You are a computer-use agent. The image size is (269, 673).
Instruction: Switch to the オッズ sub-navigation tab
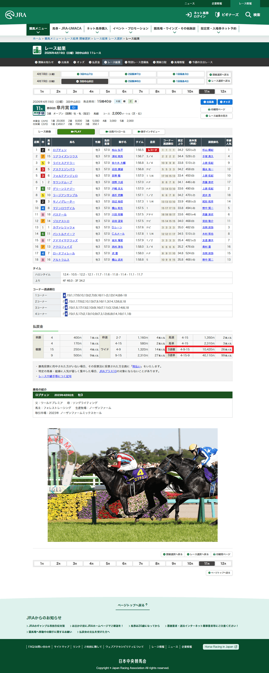click(79, 62)
